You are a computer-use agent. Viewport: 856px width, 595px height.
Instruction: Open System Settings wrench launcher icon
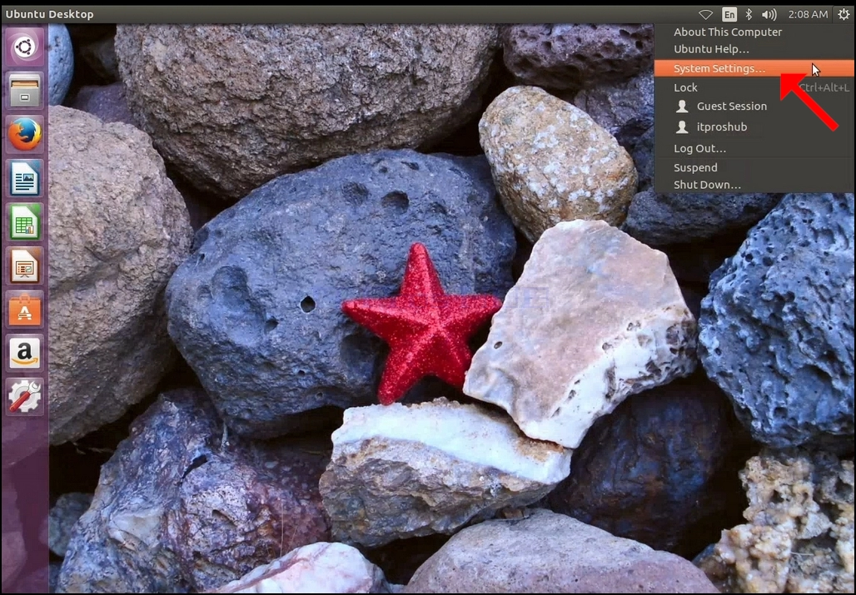(x=25, y=396)
